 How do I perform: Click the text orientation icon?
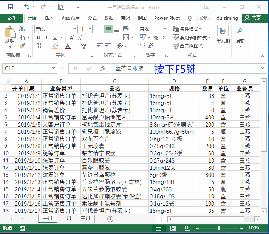click(120, 46)
